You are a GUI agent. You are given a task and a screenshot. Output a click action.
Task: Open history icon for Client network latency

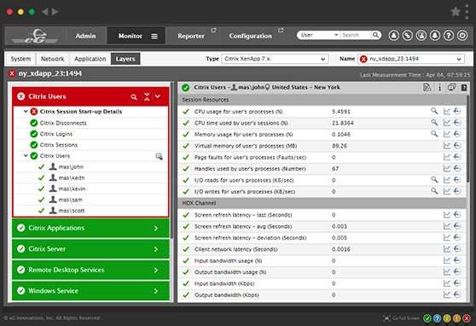click(457, 249)
